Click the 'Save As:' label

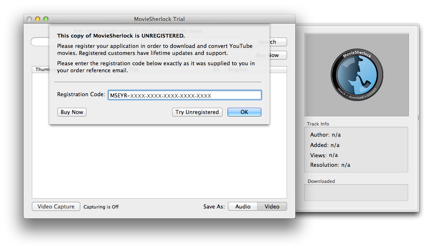click(x=214, y=206)
